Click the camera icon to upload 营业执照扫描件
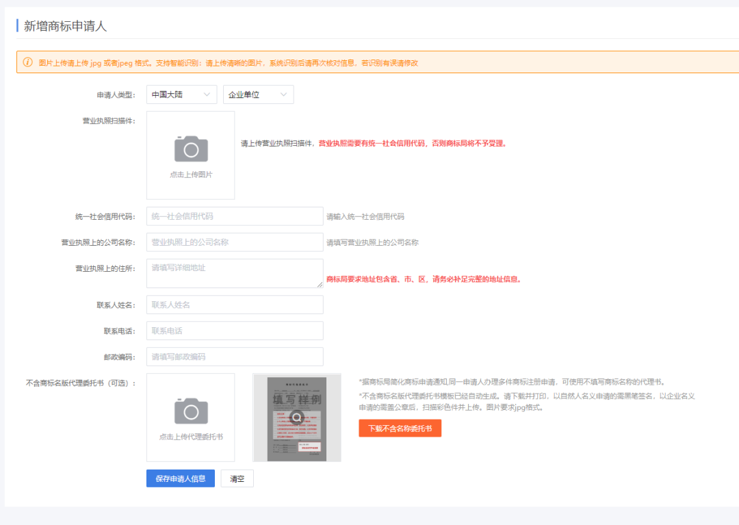The width and height of the screenshot is (739, 525). (x=191, y=149)
